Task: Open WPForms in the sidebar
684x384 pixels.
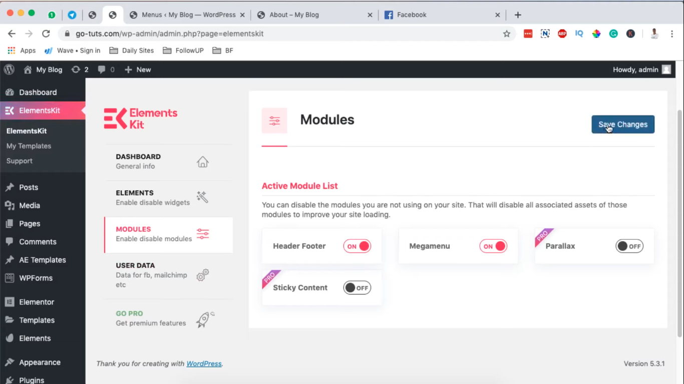Action: 43,278
